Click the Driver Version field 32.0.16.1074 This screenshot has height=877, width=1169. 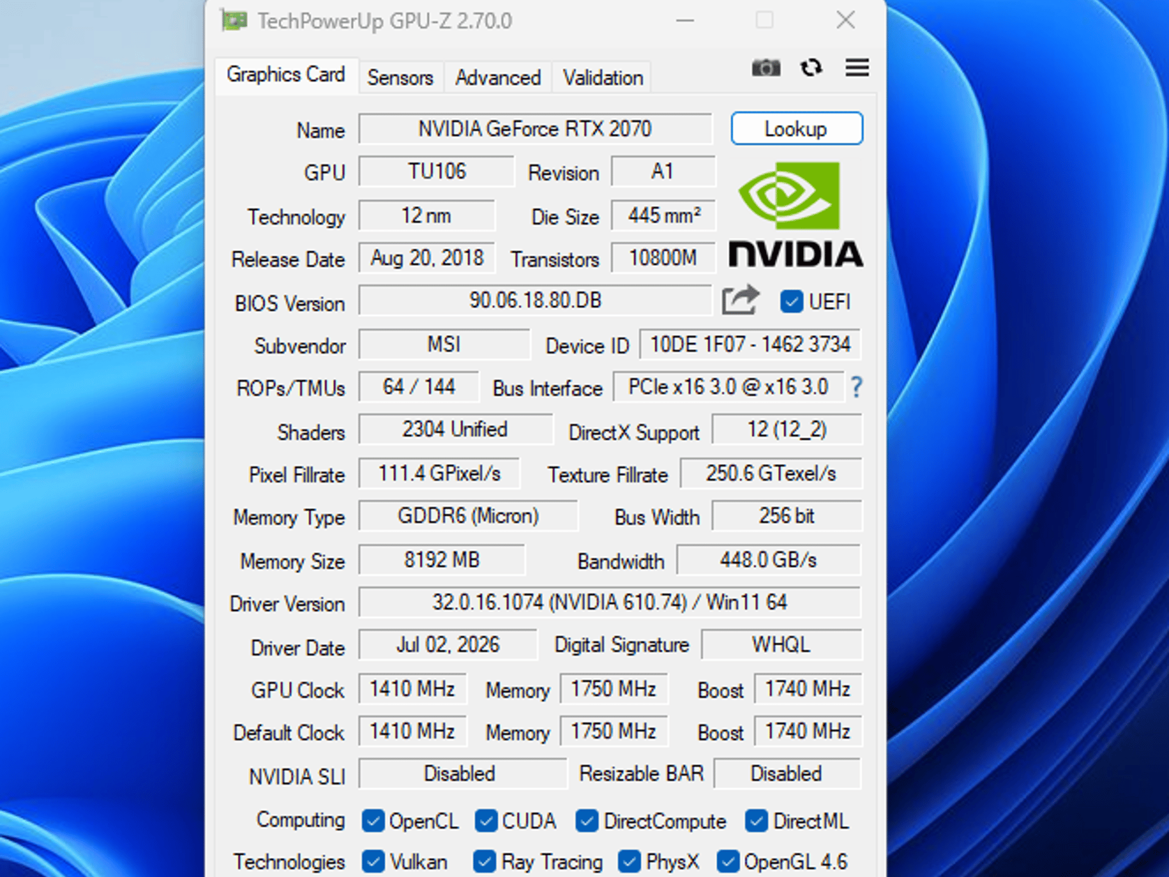coord(610,602)
